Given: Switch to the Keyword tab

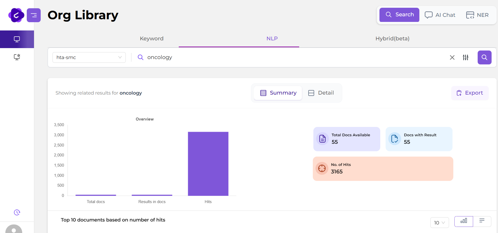Looking at the screenshot, I should tap(151, 38).
